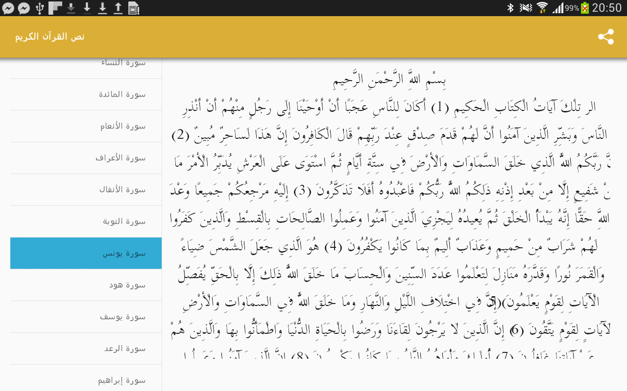Viewport: 627px width, 391px height.
Task: Tap the app title نص القرآن الكريم
Action: click(49, 37)
